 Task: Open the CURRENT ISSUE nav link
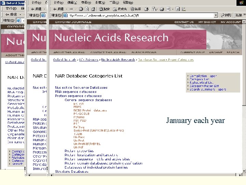[x=192, y=52]
